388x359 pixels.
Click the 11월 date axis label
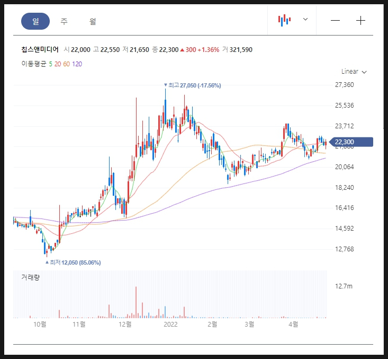[79, 324]
